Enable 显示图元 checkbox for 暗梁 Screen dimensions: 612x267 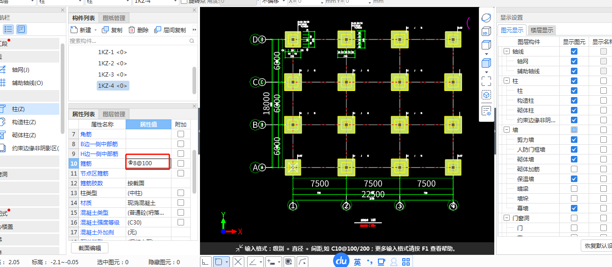[574, 189]
